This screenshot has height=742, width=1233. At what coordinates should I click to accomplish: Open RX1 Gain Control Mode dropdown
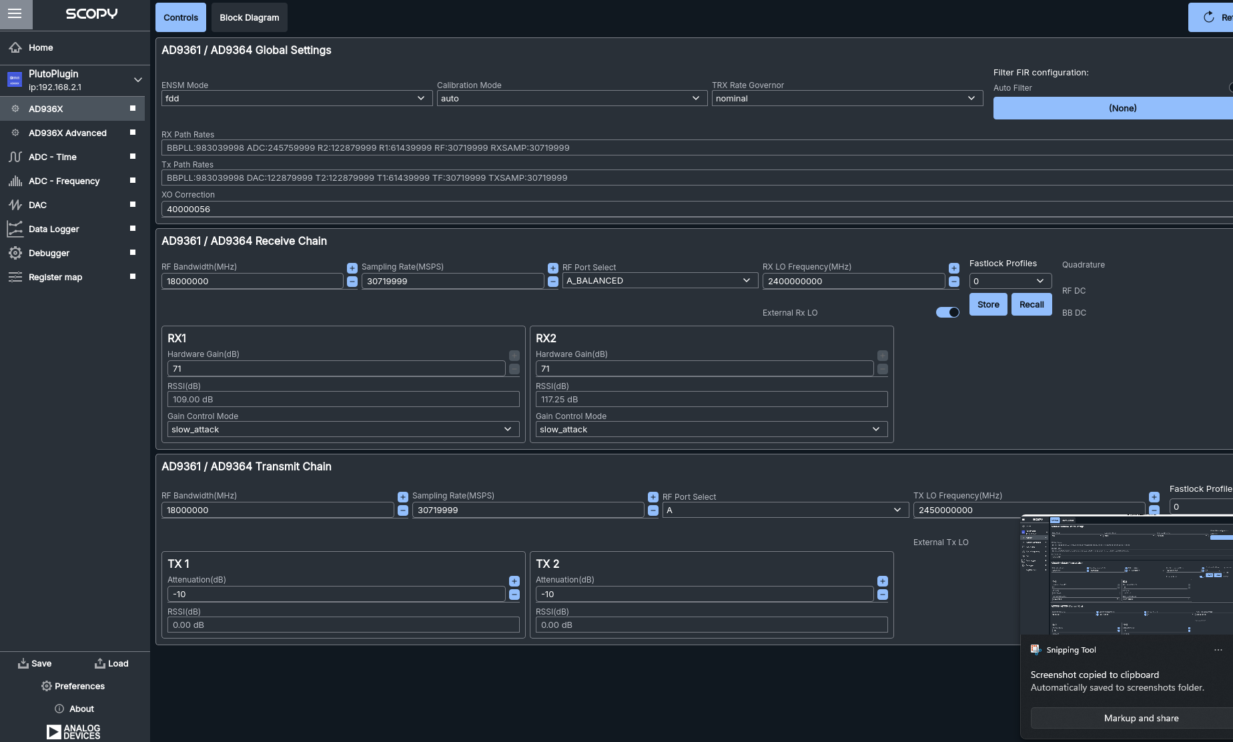coord(343,429)
